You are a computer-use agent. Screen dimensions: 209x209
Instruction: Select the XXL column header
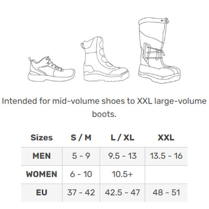[x=166, y=138]
